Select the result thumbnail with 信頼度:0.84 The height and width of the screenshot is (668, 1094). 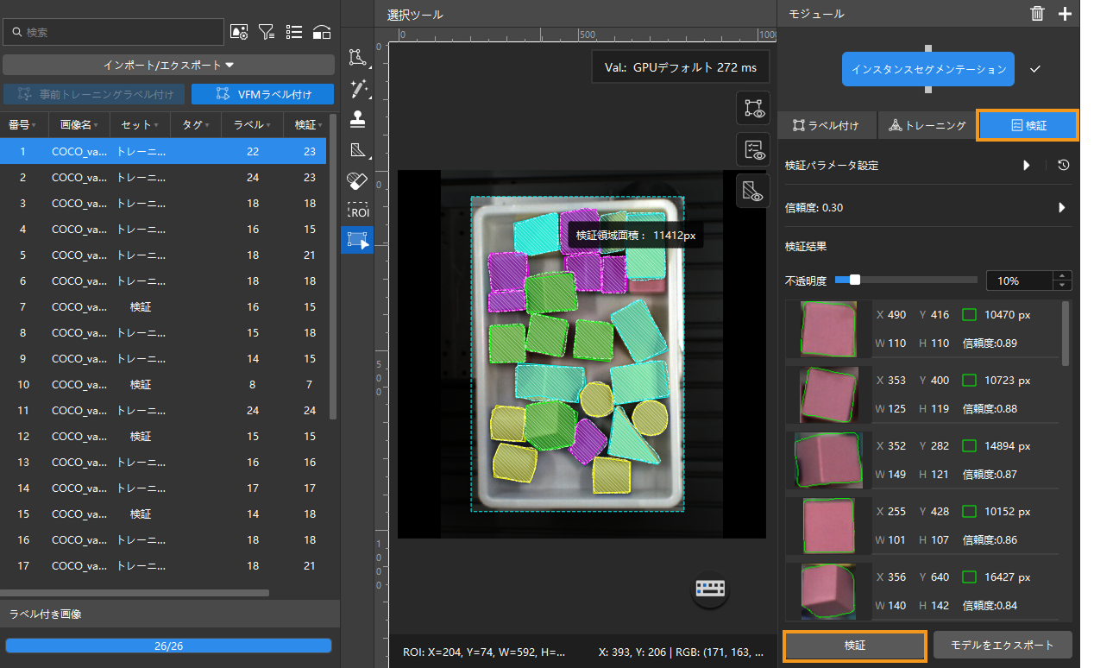click(x=829, y=591)
